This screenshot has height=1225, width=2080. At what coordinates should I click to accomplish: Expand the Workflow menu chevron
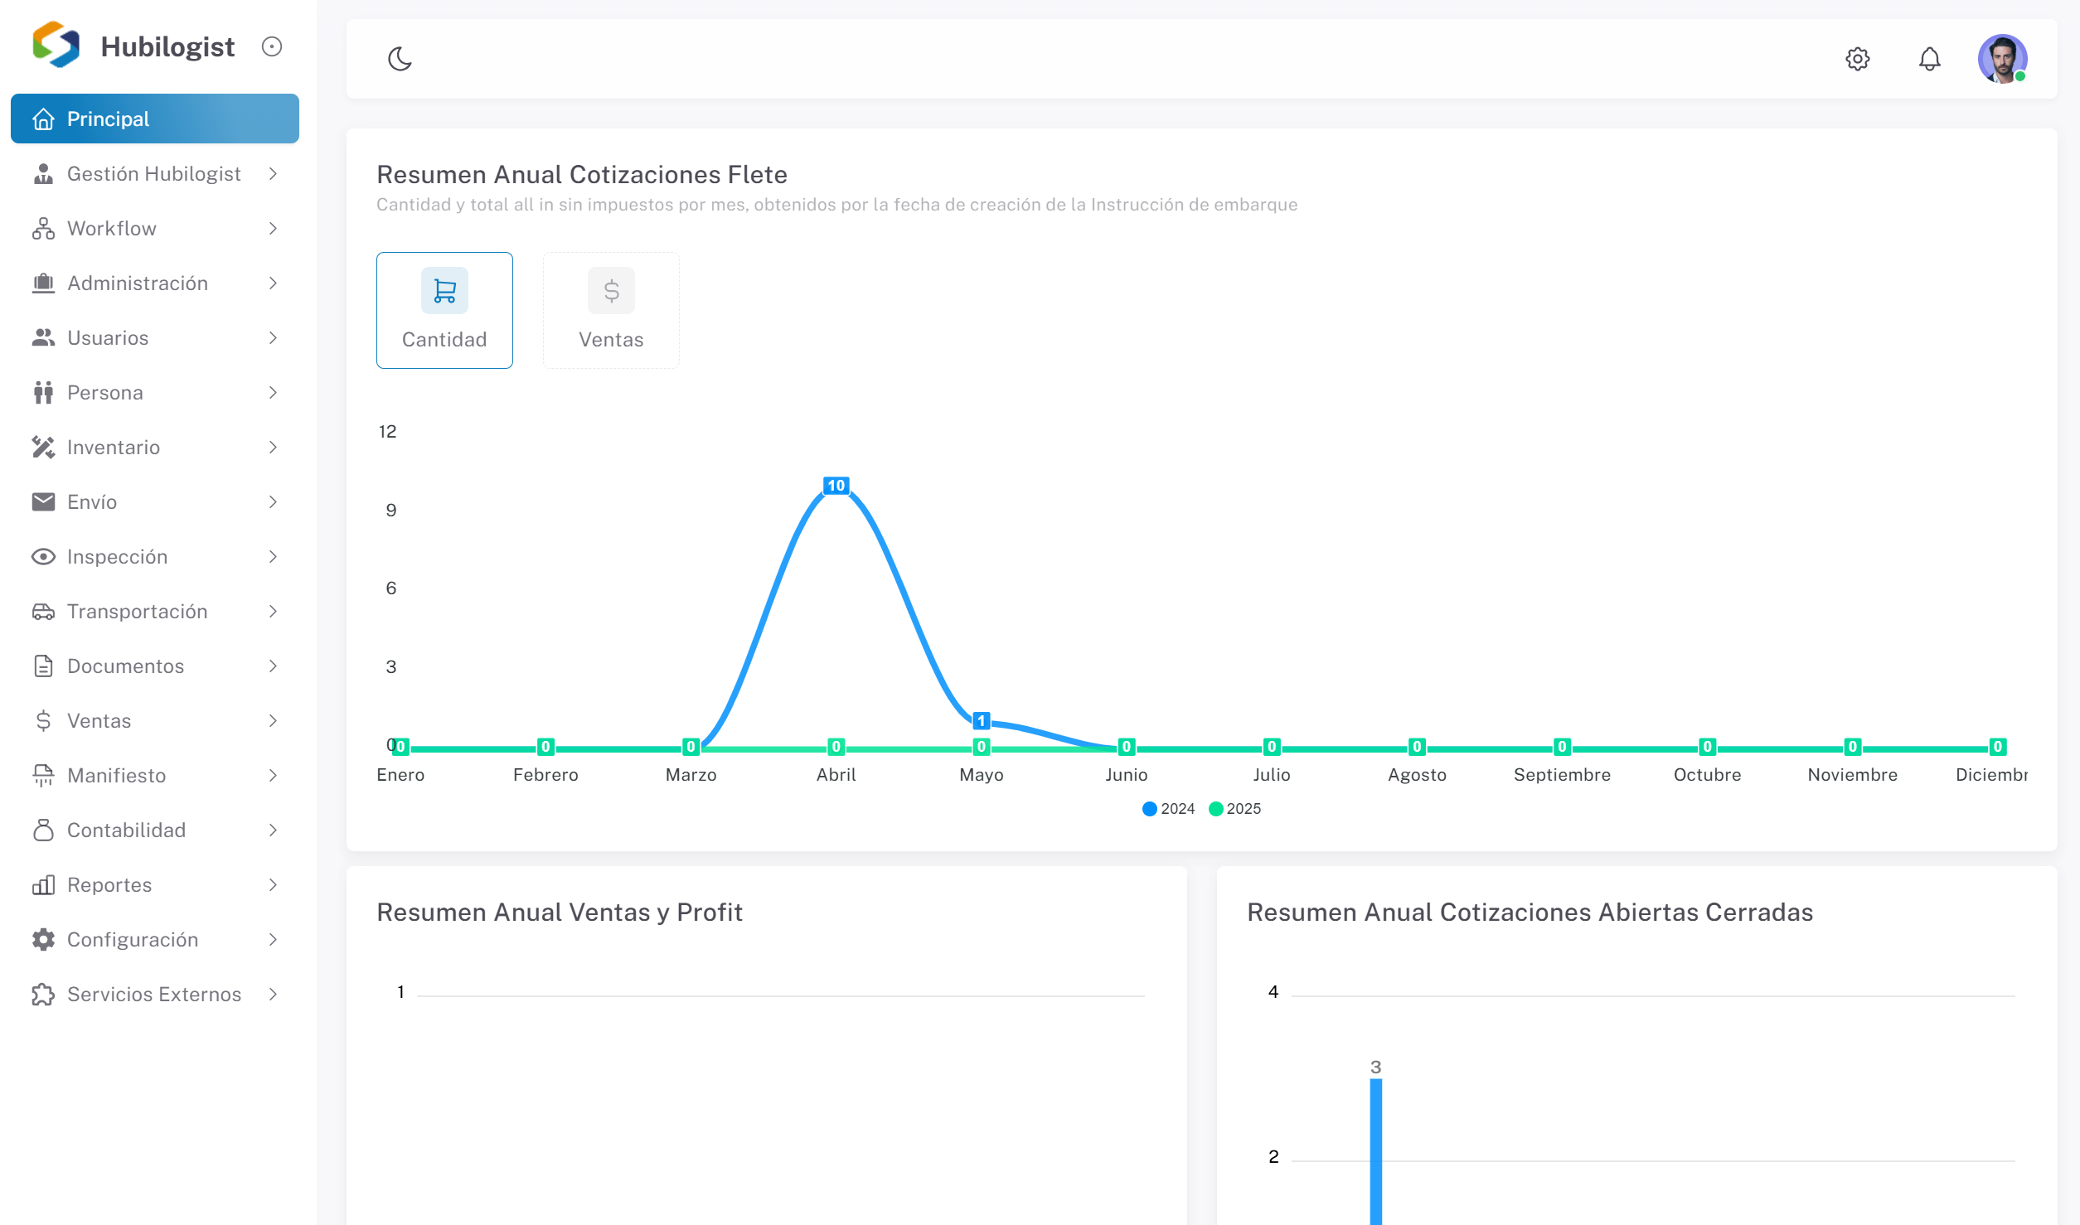[x=273, y=229]
